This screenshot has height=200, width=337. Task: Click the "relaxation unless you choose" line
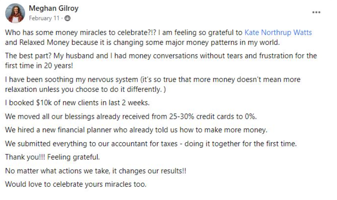[x=85, y=89]
